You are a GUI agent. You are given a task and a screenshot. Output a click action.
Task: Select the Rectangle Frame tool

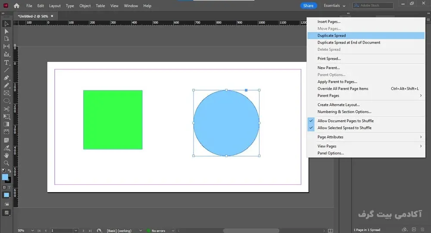pos(6,93)
